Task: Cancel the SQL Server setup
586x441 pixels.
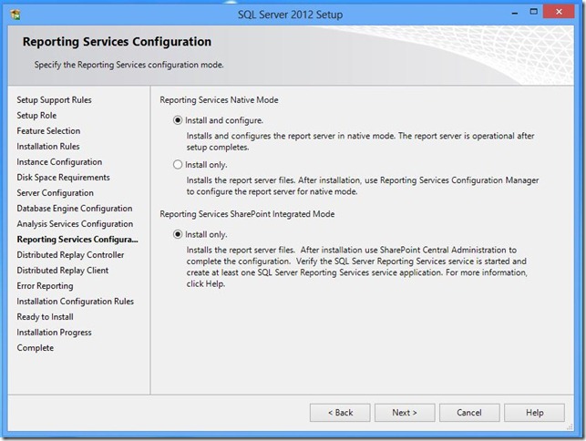Action: coord(469,413)
